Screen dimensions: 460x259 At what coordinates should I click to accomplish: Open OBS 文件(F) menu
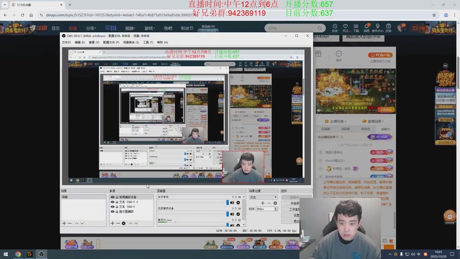tap(66, 43)
